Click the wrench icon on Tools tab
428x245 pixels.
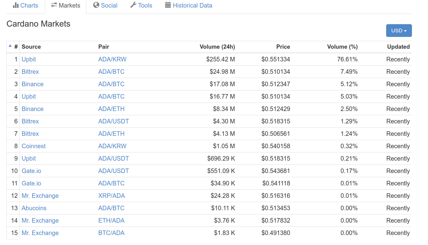[x=133, y=5]
